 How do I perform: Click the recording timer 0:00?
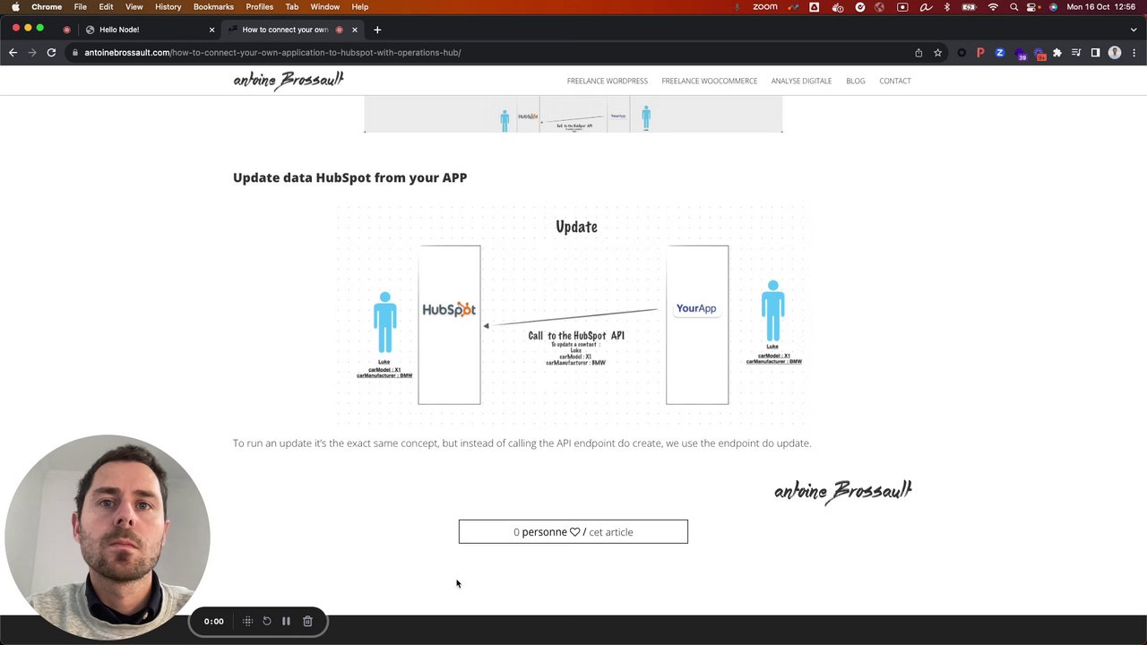(x=213, y=621)
